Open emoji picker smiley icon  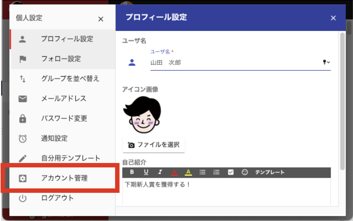coord(245,172)
